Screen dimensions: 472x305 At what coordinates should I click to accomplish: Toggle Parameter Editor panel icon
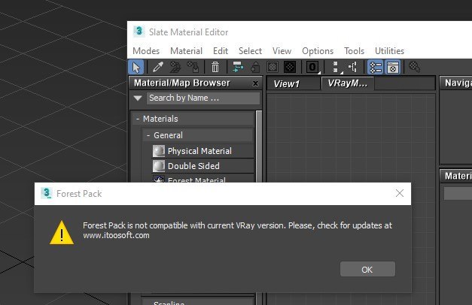pos(392,67)
